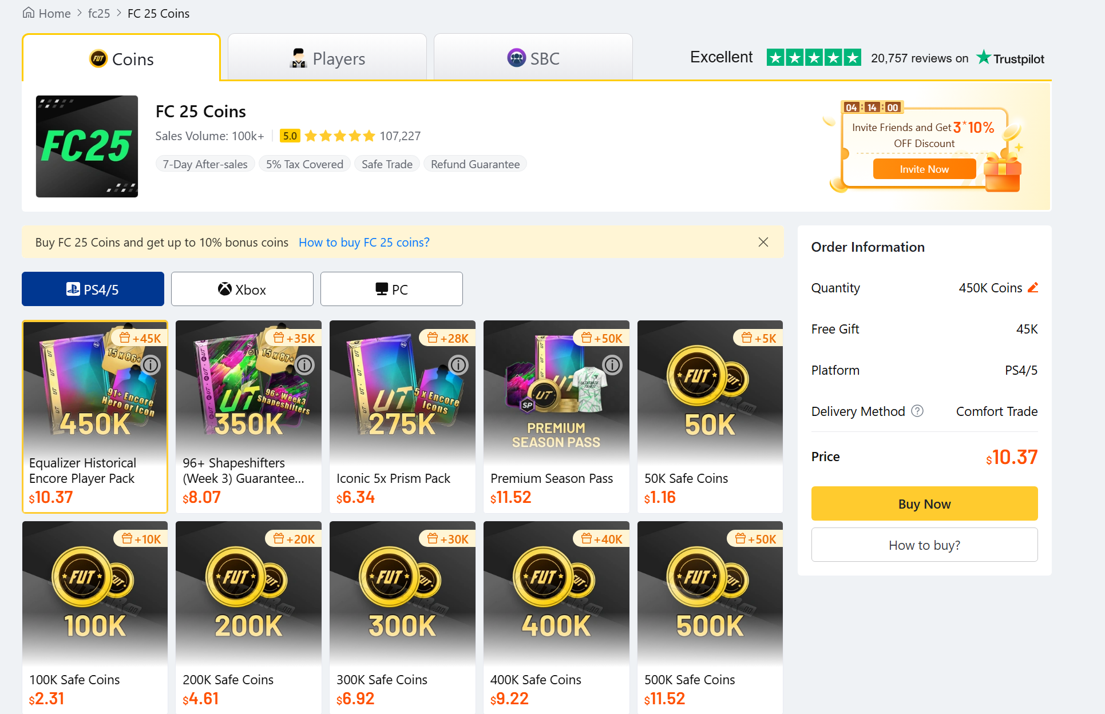
Task: Click info icon on Iconic 5x Prism Pack
Action: point(458,364)
